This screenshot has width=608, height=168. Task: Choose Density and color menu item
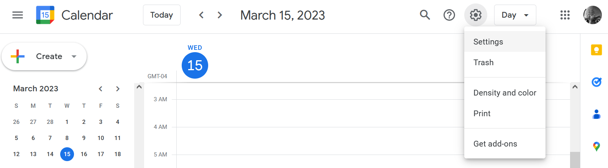[x=504, y=93]
